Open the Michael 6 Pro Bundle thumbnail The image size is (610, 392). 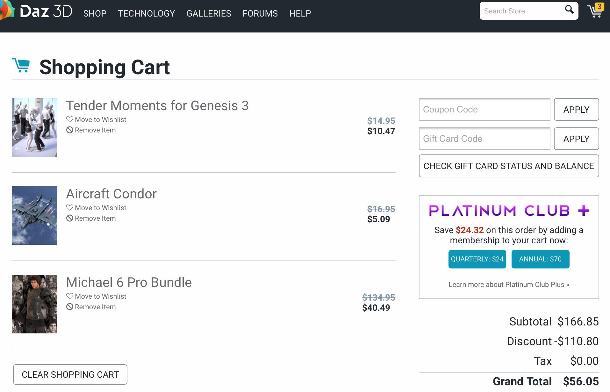pos(34,304)
